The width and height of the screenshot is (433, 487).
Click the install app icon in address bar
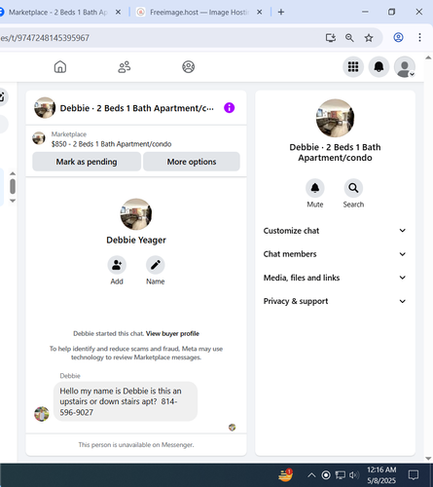(331, 38)
